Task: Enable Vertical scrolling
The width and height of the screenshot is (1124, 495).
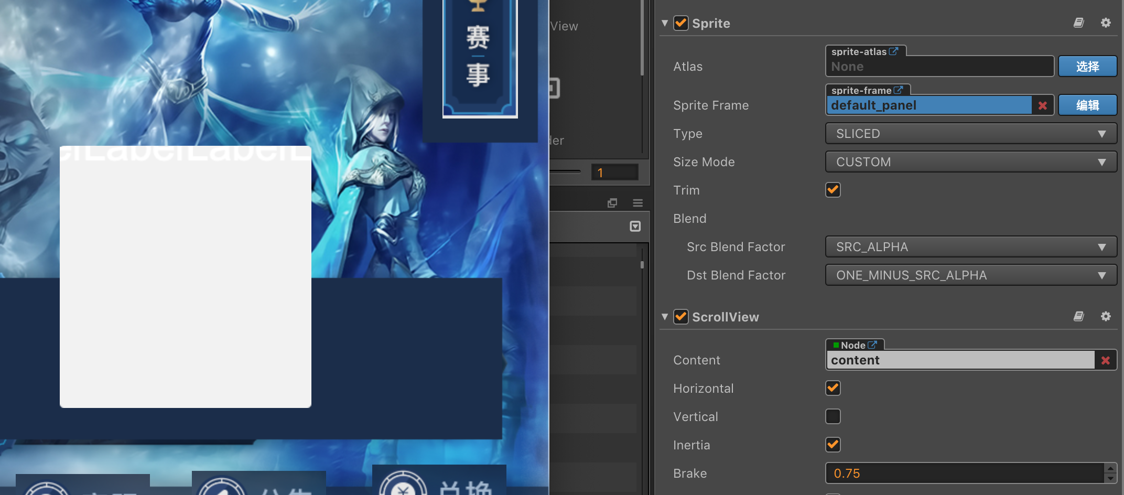Action: pyautogui.click(x=833, y=416)
